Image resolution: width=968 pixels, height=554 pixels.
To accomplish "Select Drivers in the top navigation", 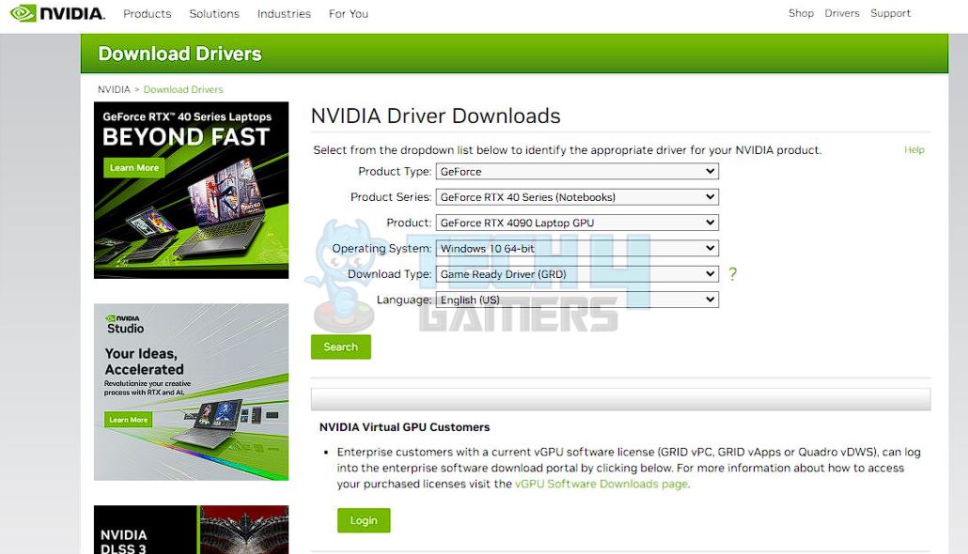I will tap(841, 13).
